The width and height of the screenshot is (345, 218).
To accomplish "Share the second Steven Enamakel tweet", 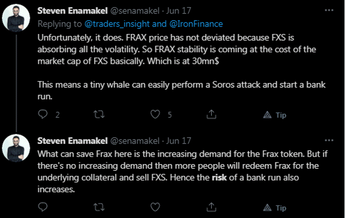I will click(211, 208).
